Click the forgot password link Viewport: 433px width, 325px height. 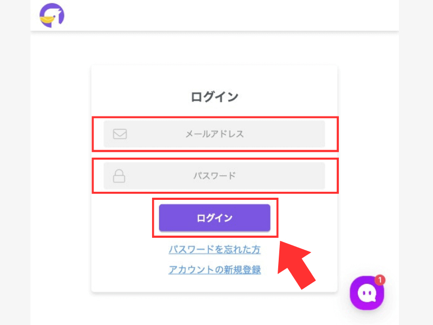tap(215, 250)
